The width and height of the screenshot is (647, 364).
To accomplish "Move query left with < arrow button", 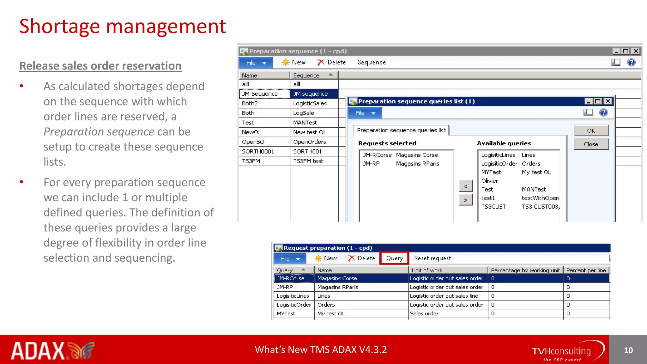I will (x=465, y=186).
